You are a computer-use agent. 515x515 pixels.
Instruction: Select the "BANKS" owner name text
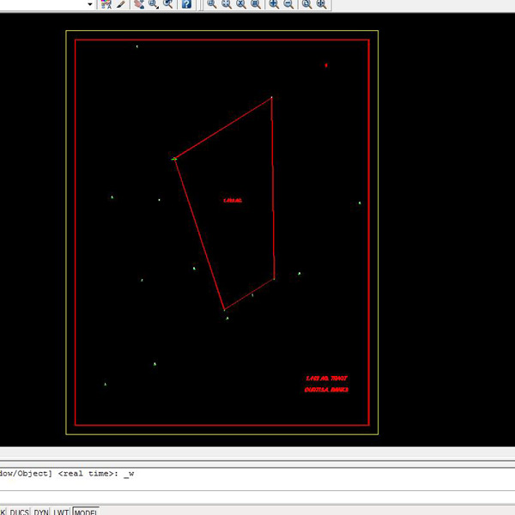(x=339, y=390)
